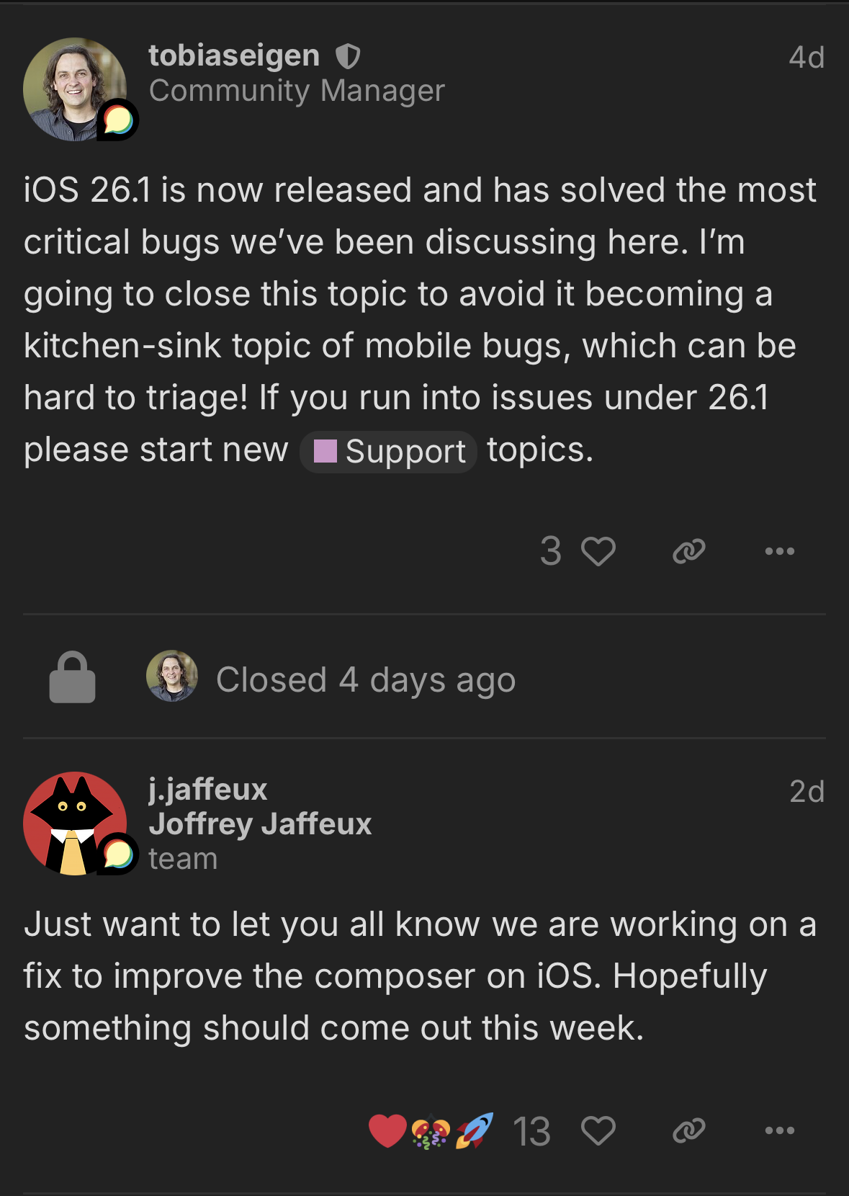Like tobiaseigen's post with the heart
This screenshot has height=1196, width=849.
(x=598, y=552)
